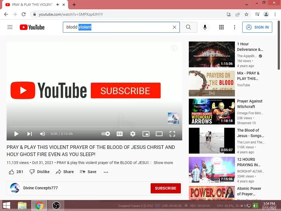The height and width of the screenshot is (211, 281).
Task: Play the video
Action: pyautogui.click(x=16, y=134)
